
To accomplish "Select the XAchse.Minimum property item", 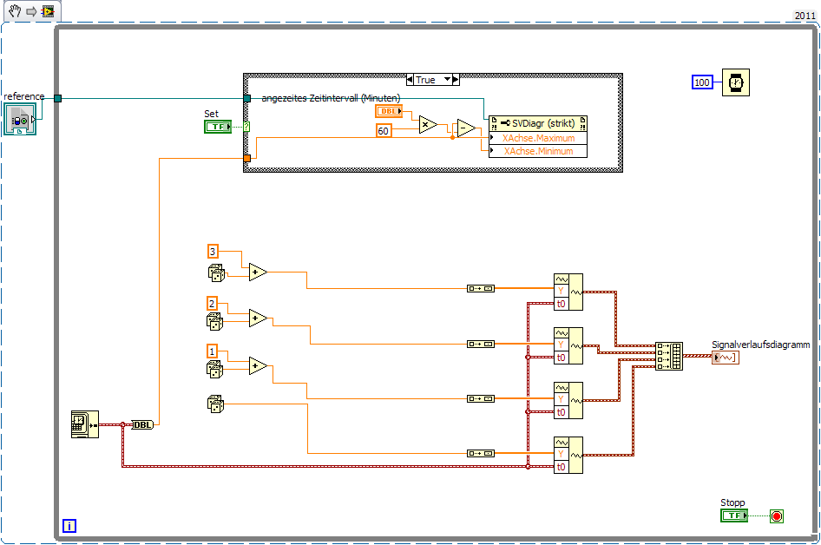I will tap(538, 151).
